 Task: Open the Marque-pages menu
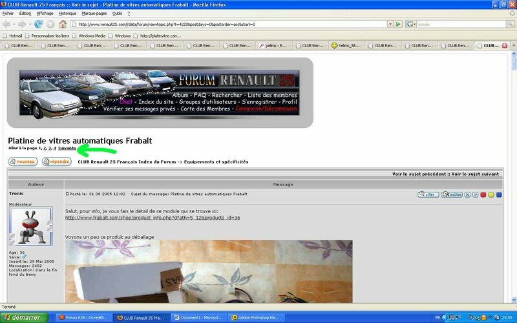coord(94,14)
